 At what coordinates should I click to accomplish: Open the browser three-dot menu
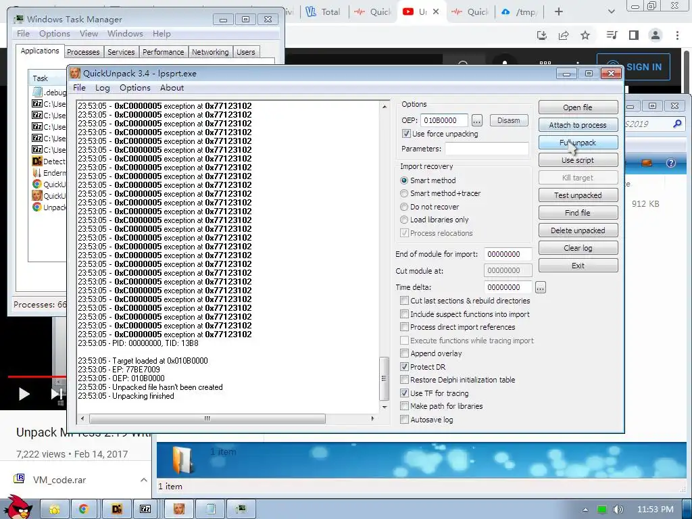point(677,35)
